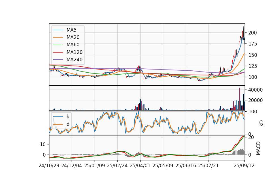The image size is (272, 195).
Task: Click the 25/09/12 date axis label
Action: point(244,166)
